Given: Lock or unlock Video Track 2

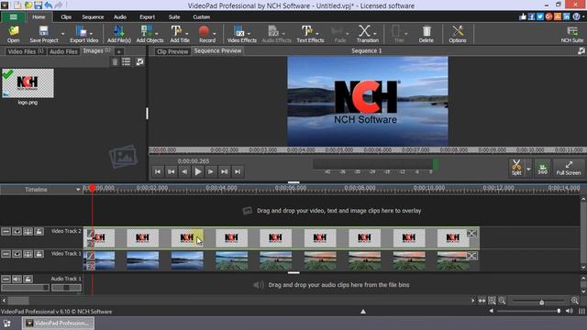Looking at the screenshot, I should point(39,232).
